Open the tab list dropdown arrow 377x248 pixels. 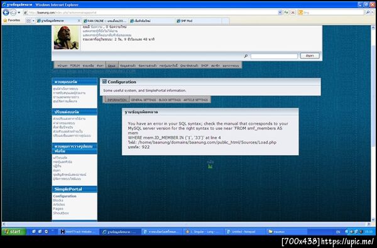(x=33, y=21)
